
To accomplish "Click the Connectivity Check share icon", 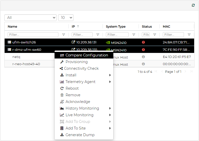I will click(61, 68).
